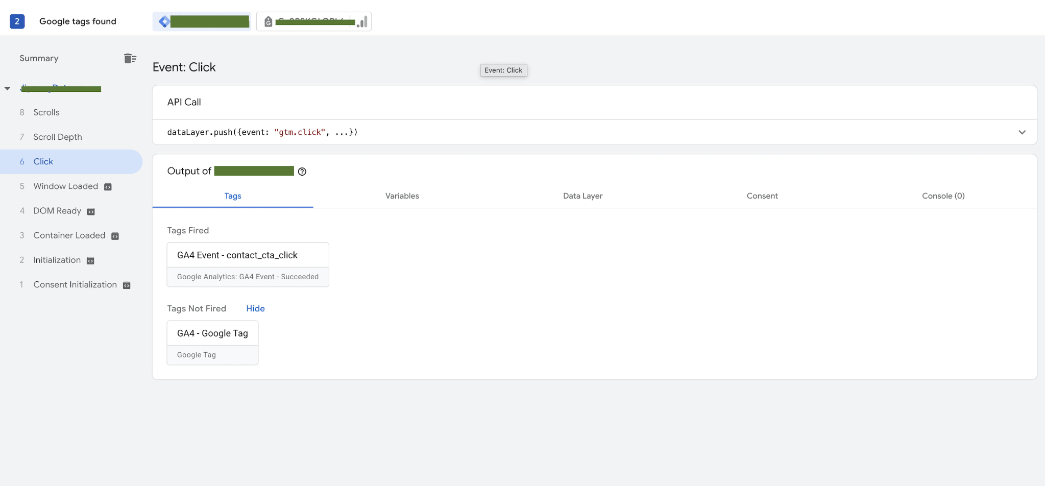Open the Variables tab
Image resolution: width=1045 pixels, height=486 pixels.
click(x=402, y=196)
